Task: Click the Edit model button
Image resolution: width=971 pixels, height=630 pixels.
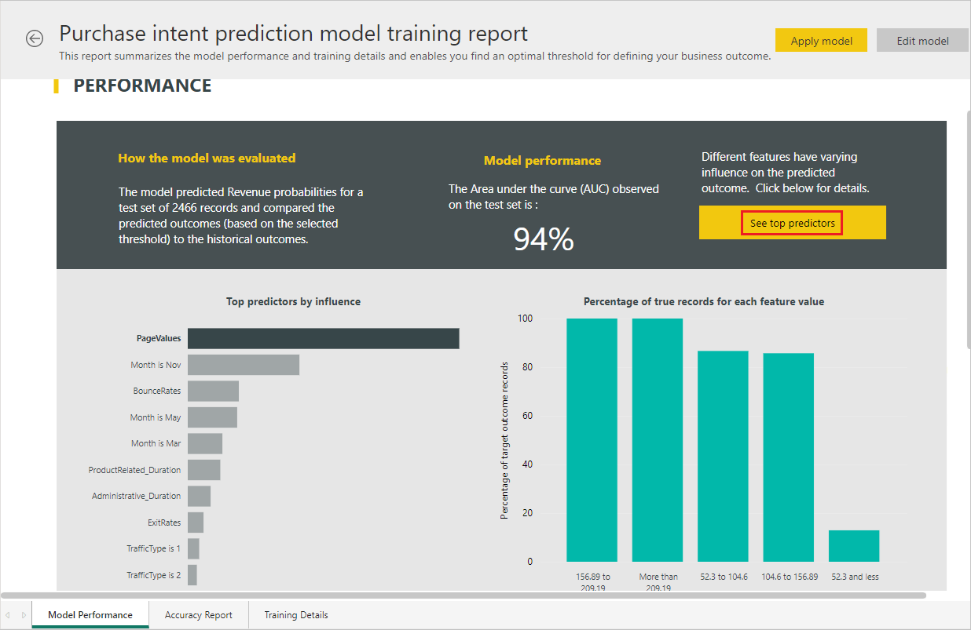Action: tap(922, 41)
